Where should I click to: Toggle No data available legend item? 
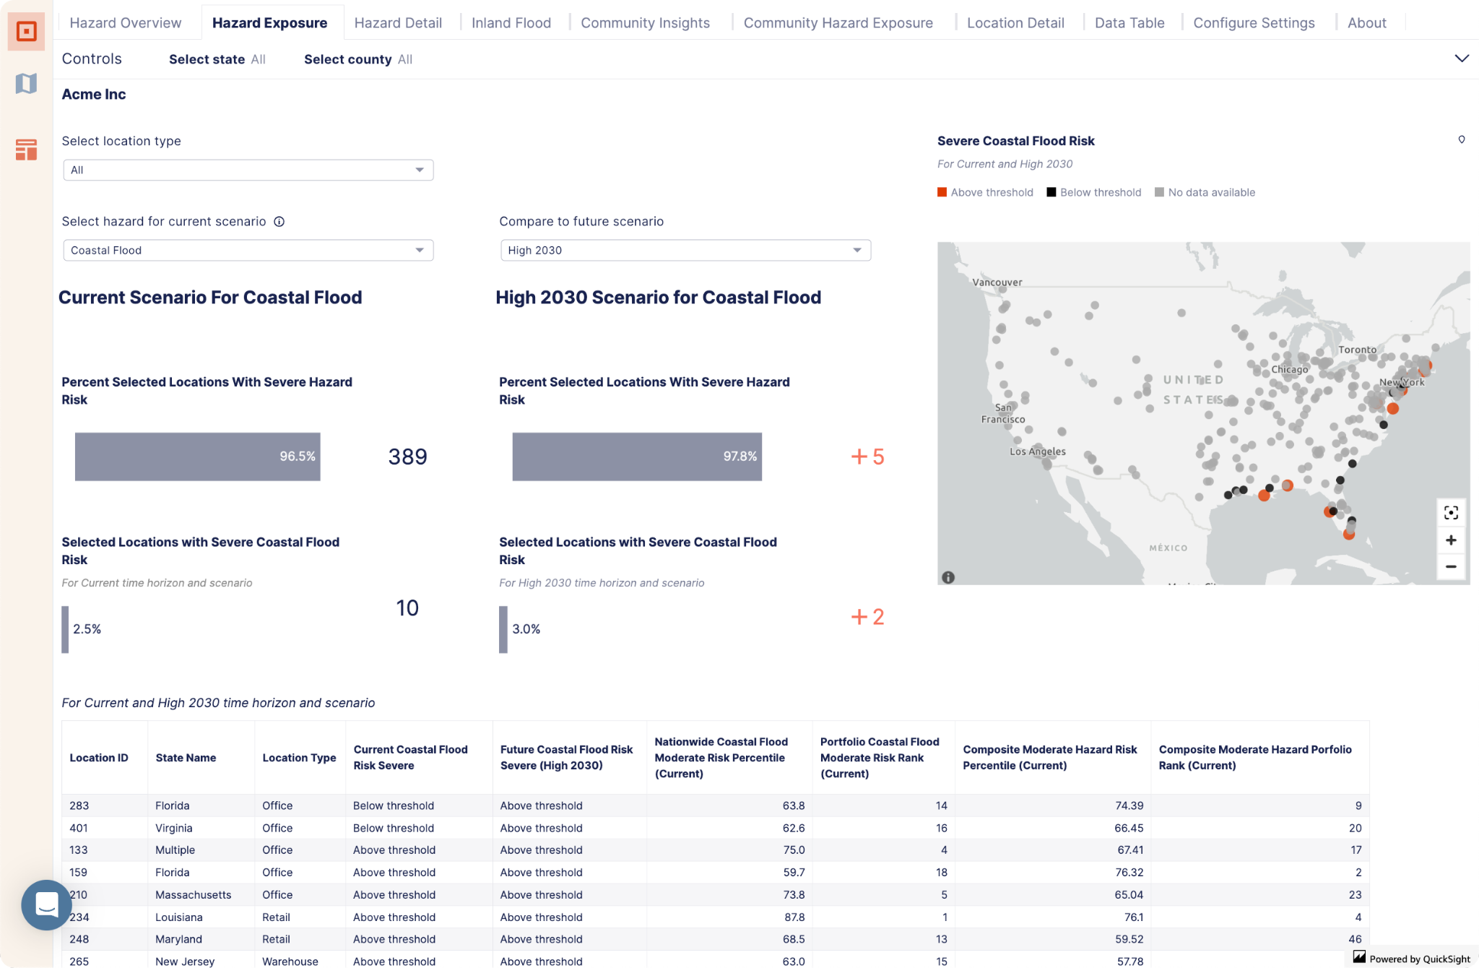pyautogui.click(x=1205, y=192)
